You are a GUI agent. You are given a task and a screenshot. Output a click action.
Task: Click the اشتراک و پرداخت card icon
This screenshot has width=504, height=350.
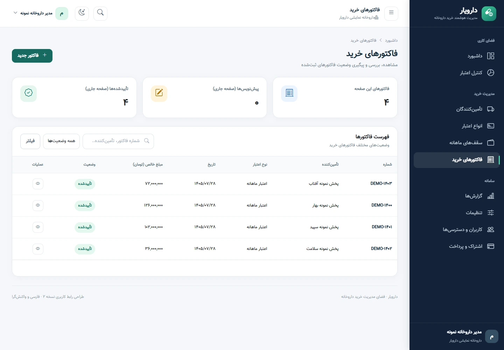[491, 246]
